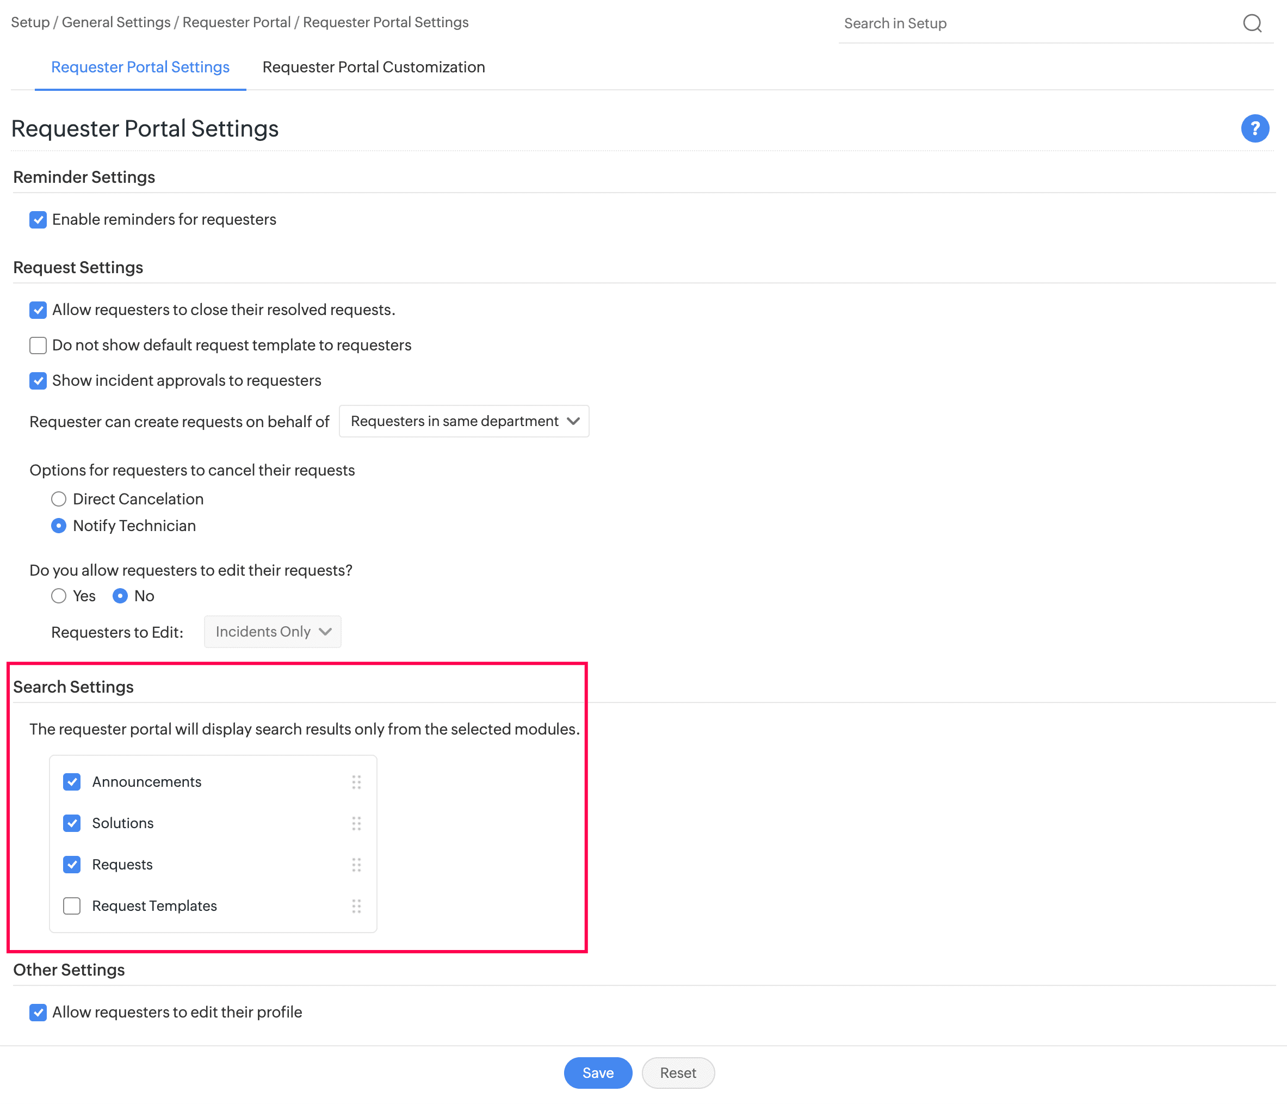
Task: Open General Settings from the breadcrumb
Action: 116,22
